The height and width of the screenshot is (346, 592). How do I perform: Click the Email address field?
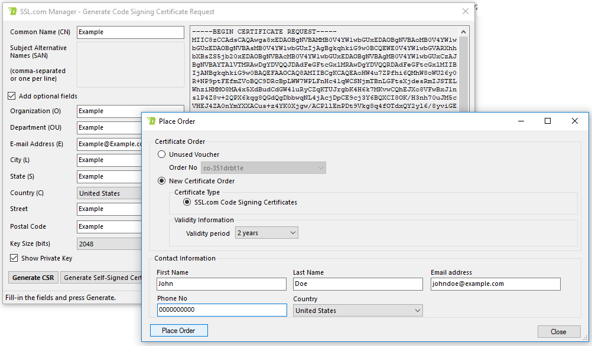point(495,284)
